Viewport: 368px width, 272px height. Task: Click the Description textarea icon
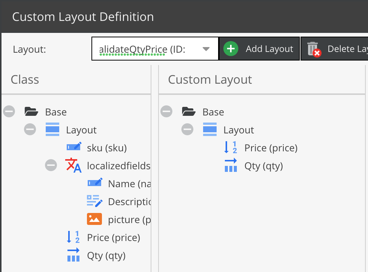pyautogui.click(x=94, y=201)
